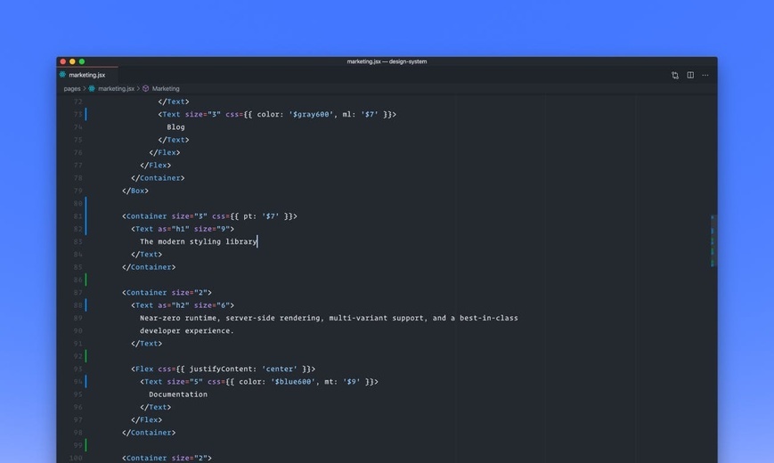This screenshot has height=463, width=774.
Task: Click the React icon on marketing.jsx tab
Action: 62,75
